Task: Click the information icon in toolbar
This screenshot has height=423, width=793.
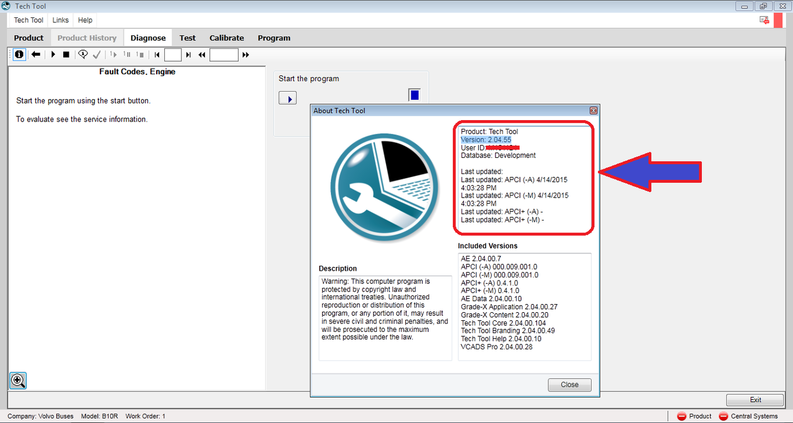Action: 19,55
